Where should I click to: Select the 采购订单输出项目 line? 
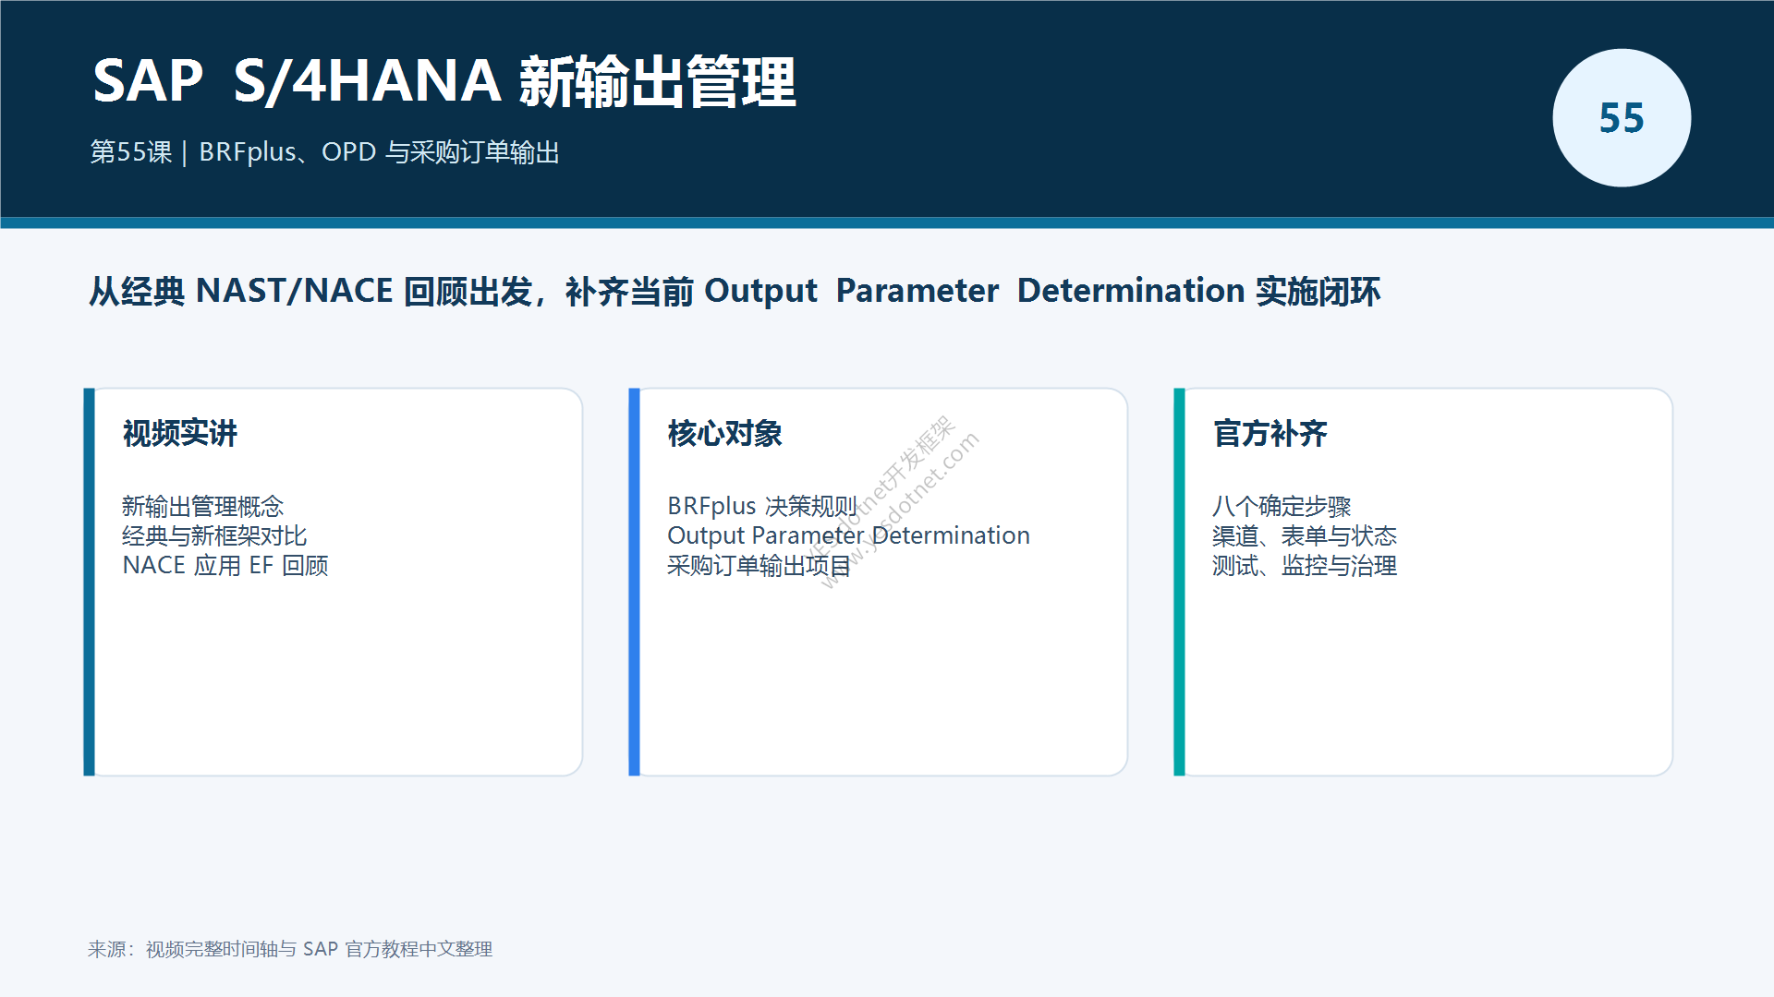[x=759, y=566]
